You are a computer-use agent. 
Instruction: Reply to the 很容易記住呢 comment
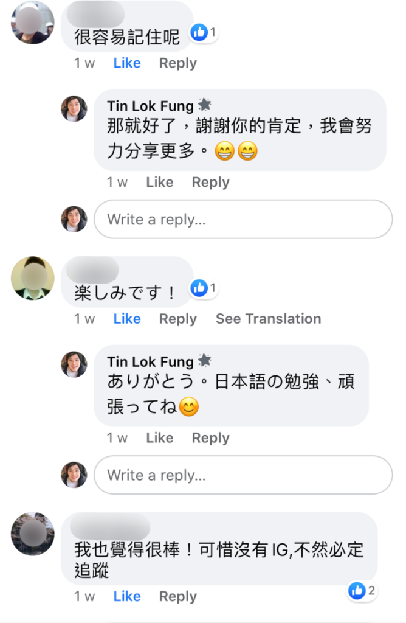(177, 63)
